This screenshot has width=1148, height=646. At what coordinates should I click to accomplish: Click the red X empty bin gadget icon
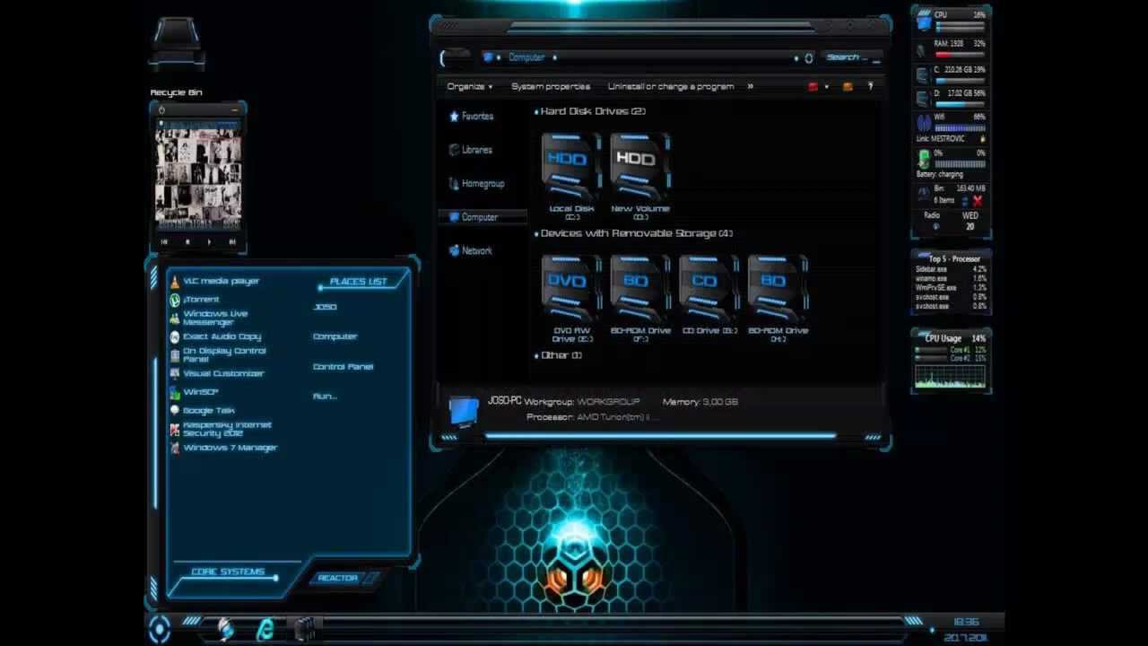(x=977, y=201)
